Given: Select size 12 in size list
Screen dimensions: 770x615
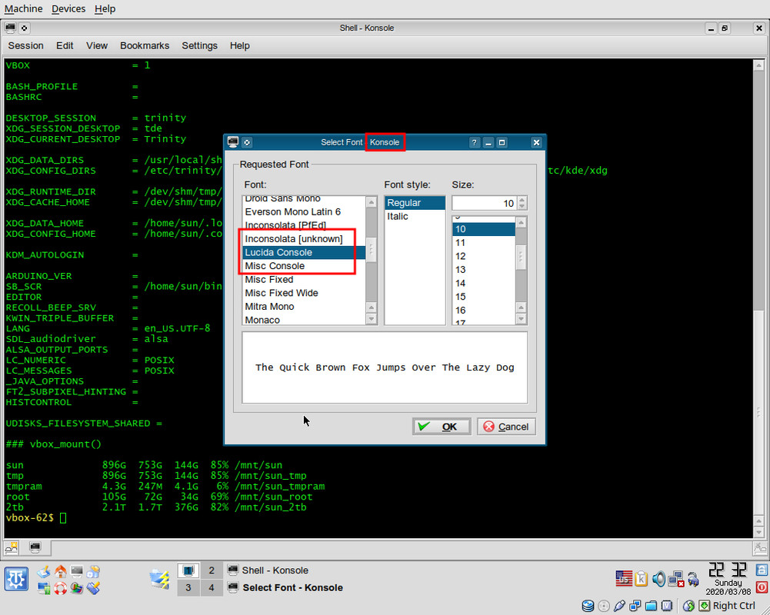Looking at the screenshot, I should pyautogui.click(x=484, y=256).
